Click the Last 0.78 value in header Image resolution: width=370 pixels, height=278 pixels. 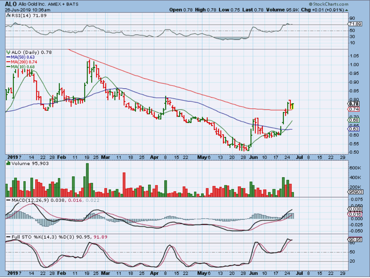tap(253, 10)
